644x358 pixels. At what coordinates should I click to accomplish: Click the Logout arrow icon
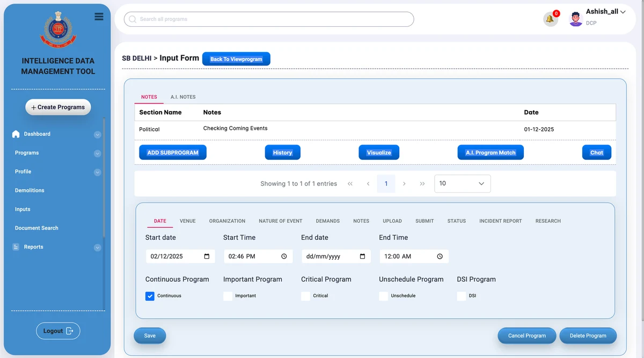click(70, 331)
